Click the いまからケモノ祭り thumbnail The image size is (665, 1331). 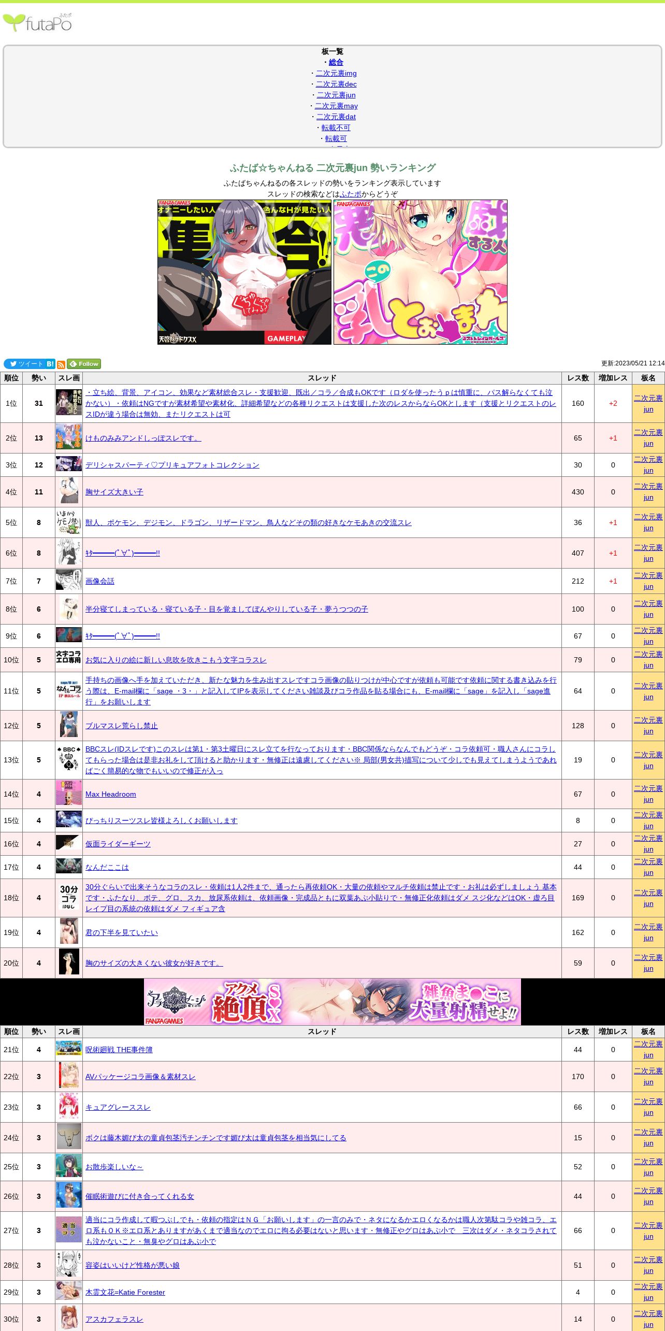click(x=69, y=522)
